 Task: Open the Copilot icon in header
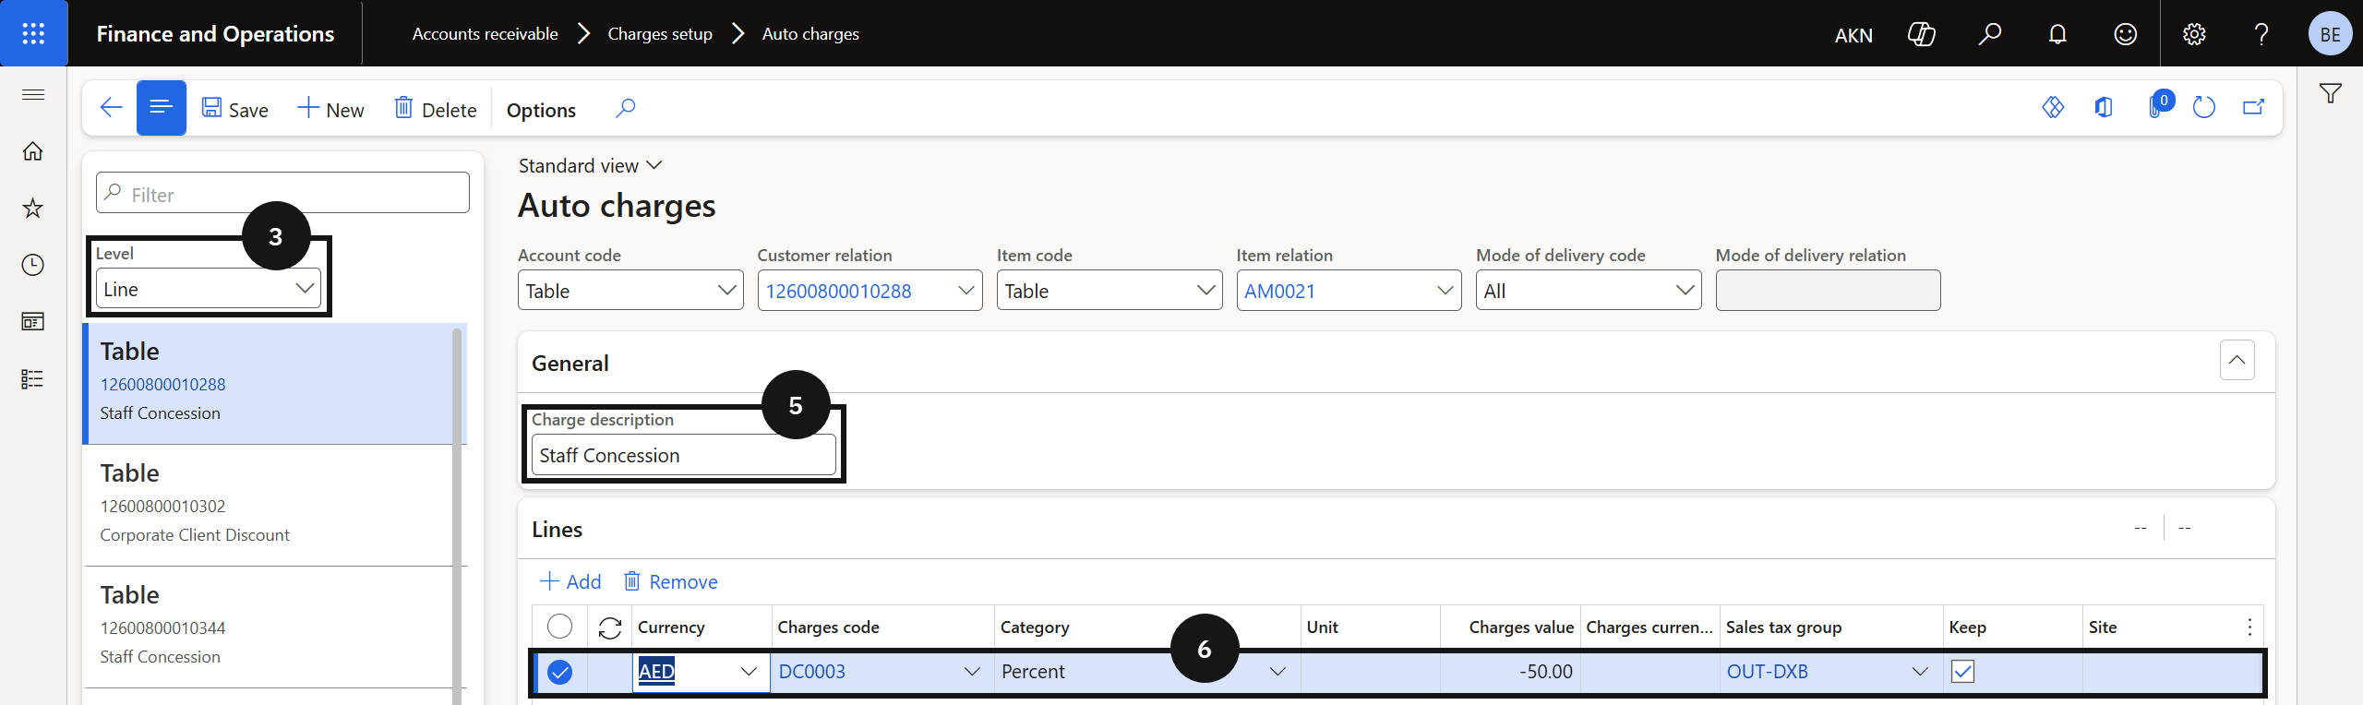[1922, 34]
